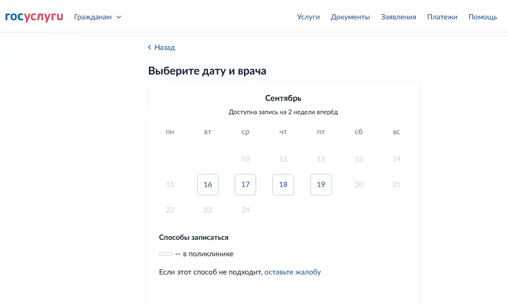This screenshot has width=508, height=304.
Task: Click the unavailable date 10
Action: [246, 159]
